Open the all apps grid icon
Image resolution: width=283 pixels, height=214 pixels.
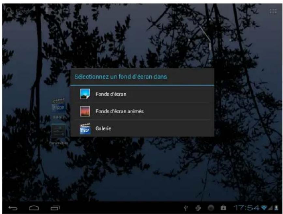tap(273, 11)
